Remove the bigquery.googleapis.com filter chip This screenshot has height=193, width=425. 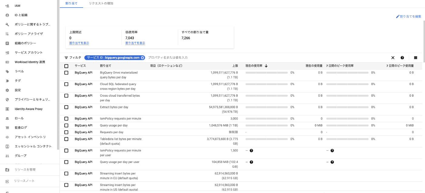(x=142, y=57)
